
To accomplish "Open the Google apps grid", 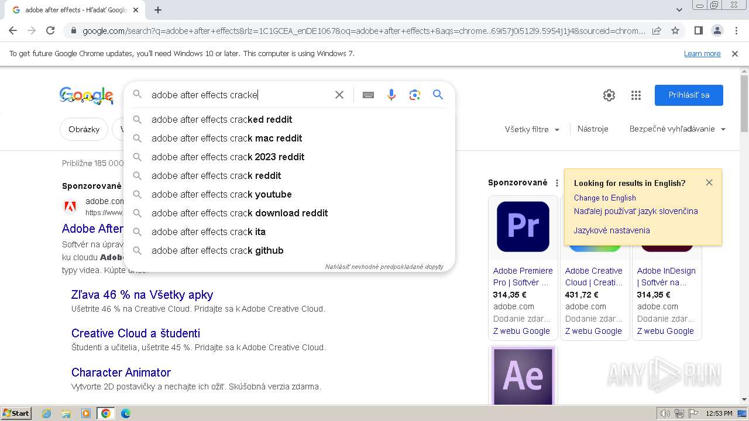I will (636, 95).
